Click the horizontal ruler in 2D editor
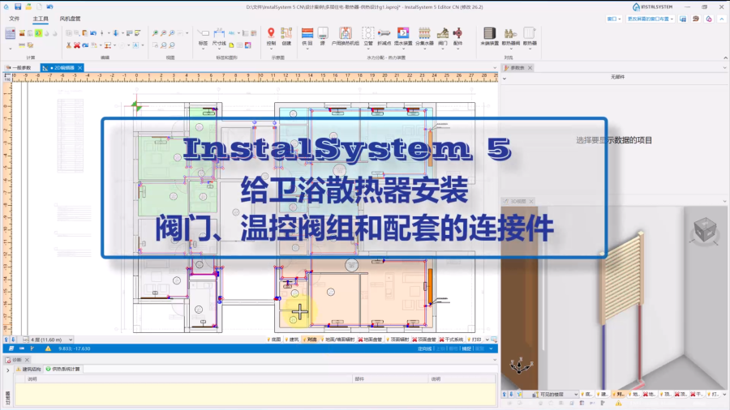 pos(255,77)
